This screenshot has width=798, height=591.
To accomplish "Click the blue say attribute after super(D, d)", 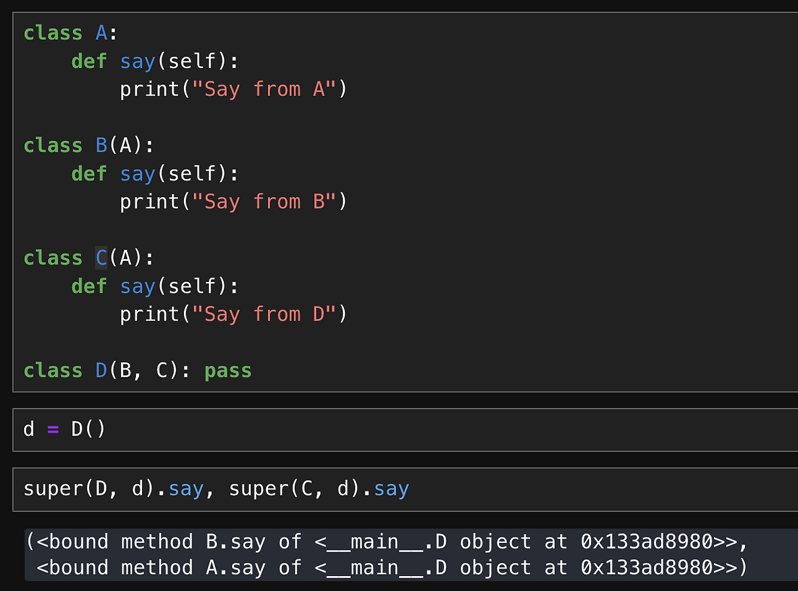I will (x=186, y=489).
